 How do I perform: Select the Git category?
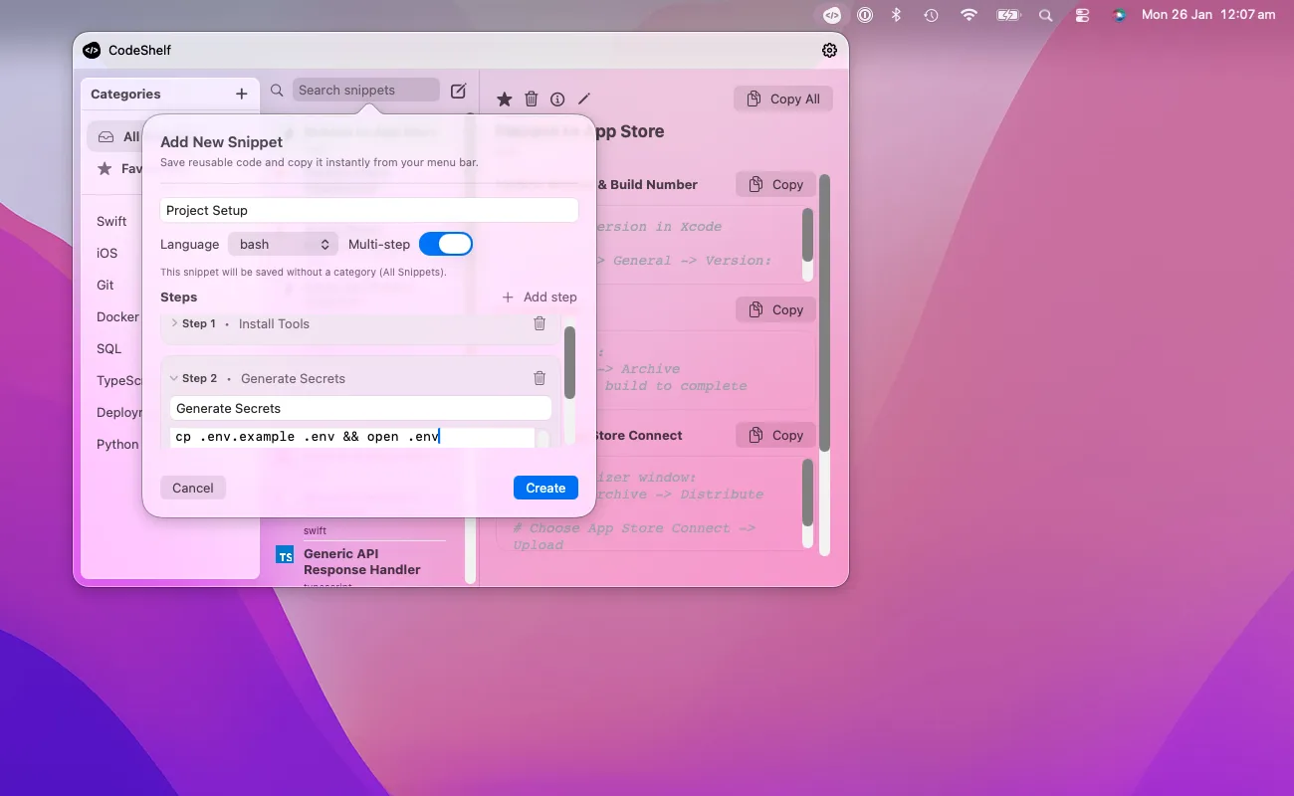click(106, 285)
